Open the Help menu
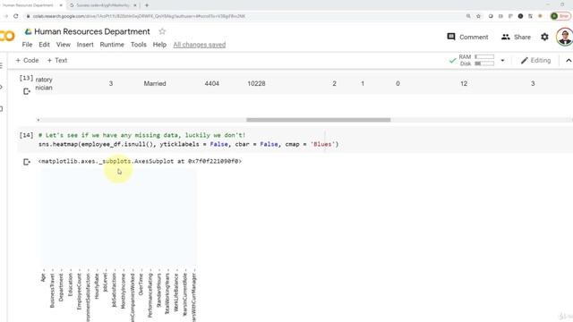The width and height of the screenshot is (573, 322). coord(159,45)
